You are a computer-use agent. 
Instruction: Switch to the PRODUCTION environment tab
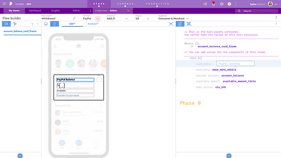pyautogui.click(x=157, y=4)
